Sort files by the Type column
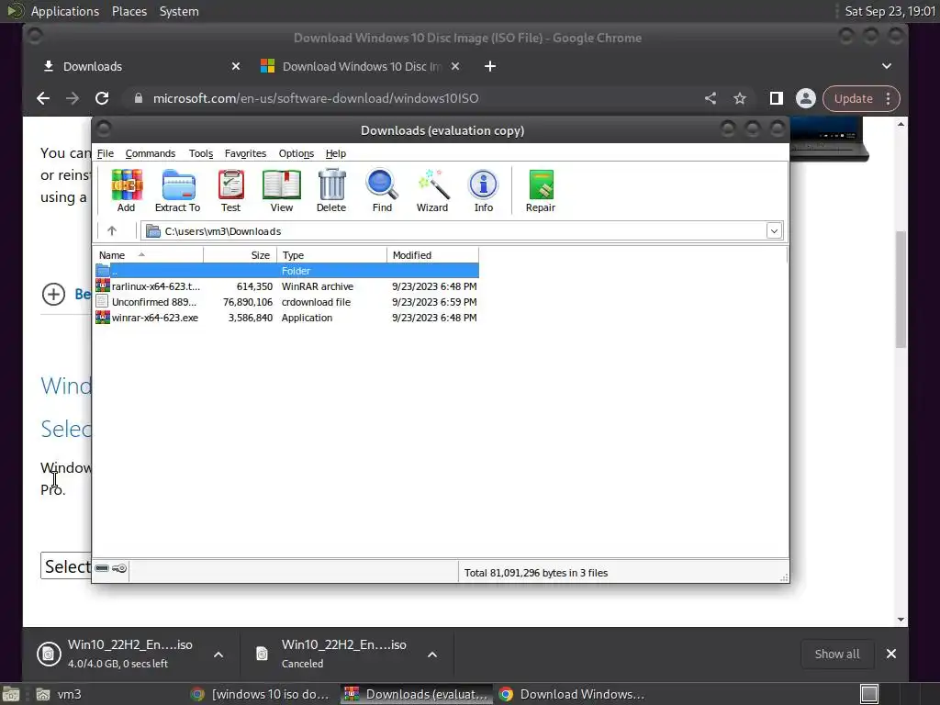Image resolution: width=940 pixels, height=705 pixels. [x=332, y=255]
